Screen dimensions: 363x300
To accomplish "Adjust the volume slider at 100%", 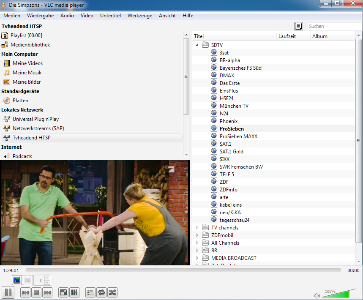I will pos(339,294).
